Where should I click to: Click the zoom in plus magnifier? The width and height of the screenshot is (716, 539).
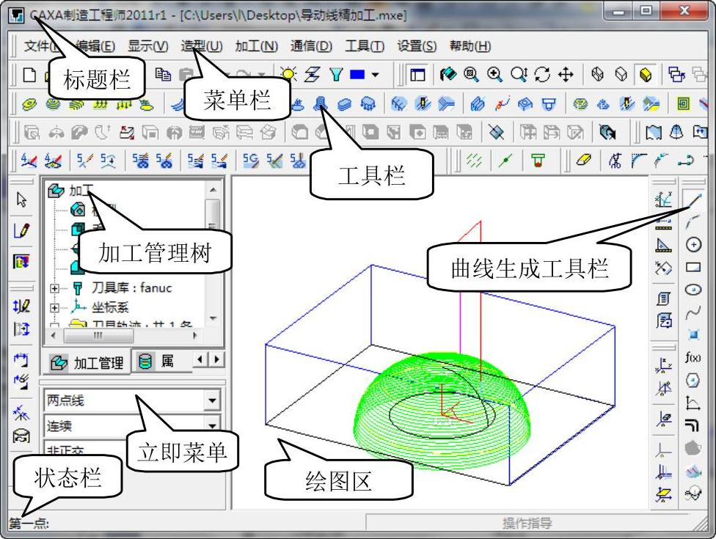tap(494, 74)
